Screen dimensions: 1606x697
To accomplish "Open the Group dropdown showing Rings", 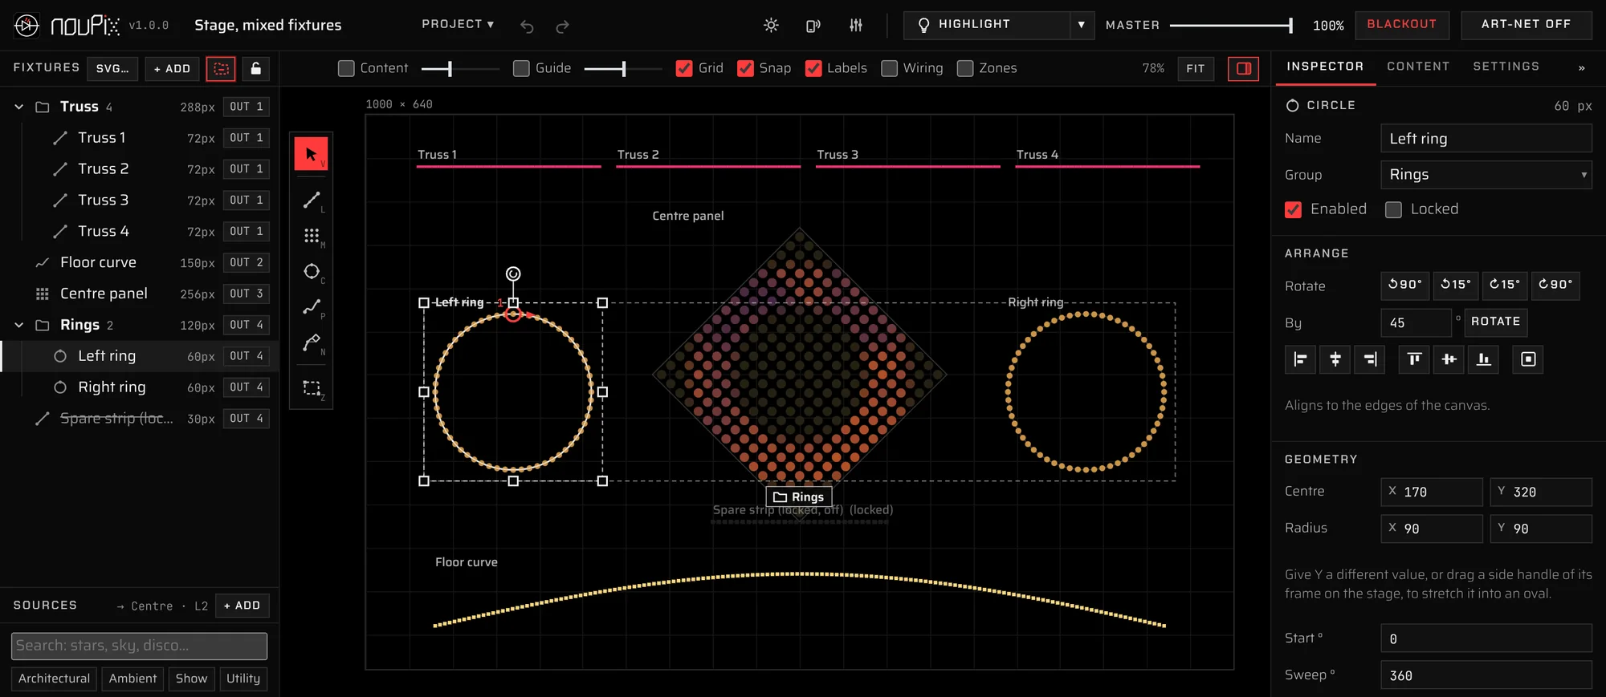I will [1486, 175].
